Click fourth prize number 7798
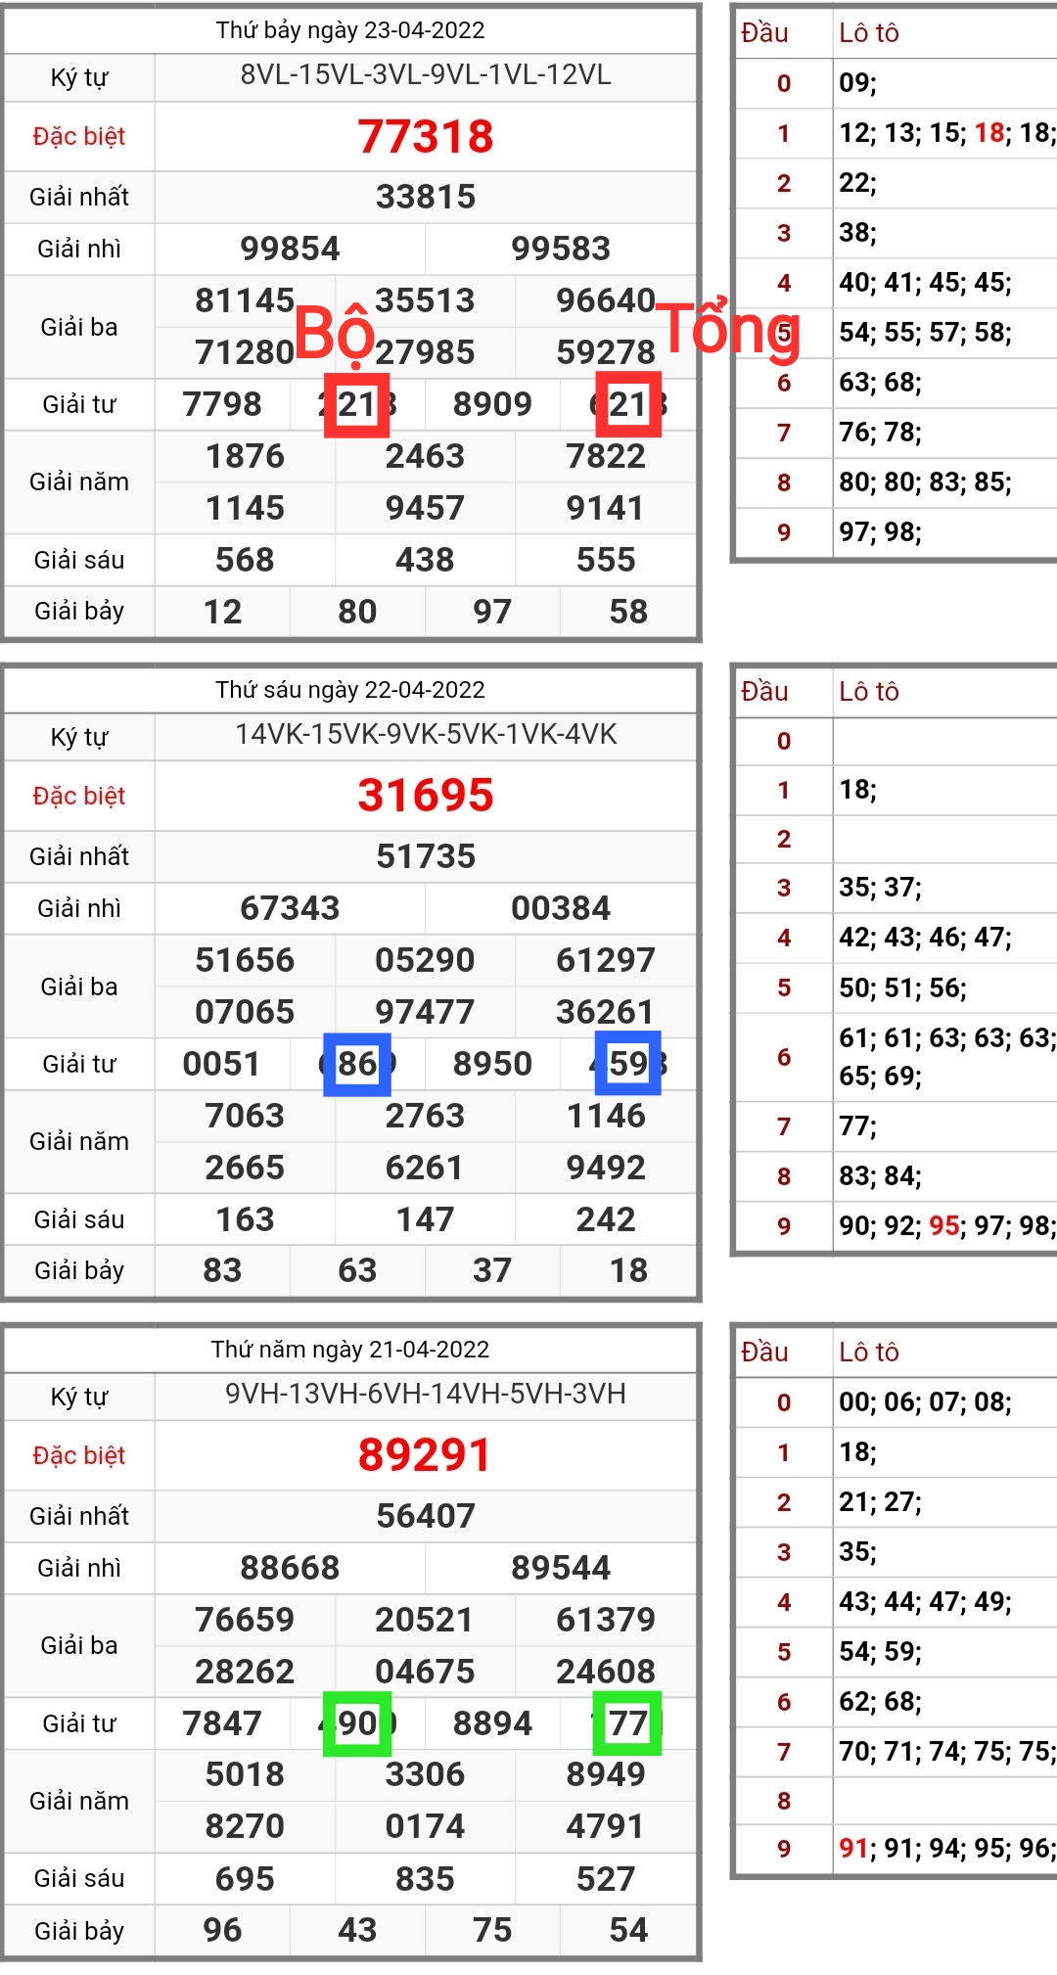1057x1975 pixels. pyautogui.click(x=222, y=404)
